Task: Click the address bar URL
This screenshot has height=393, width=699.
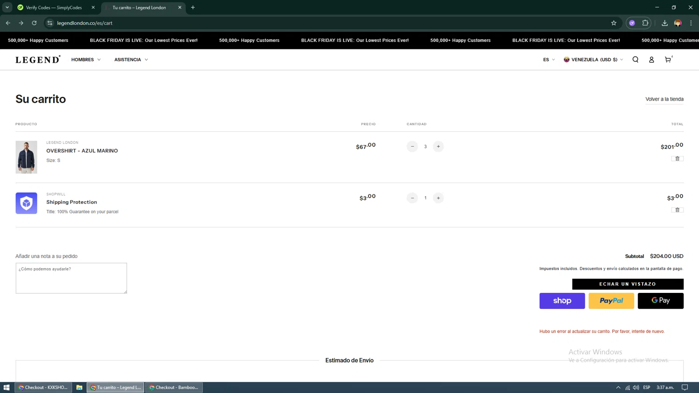Action: coord(85,23)
